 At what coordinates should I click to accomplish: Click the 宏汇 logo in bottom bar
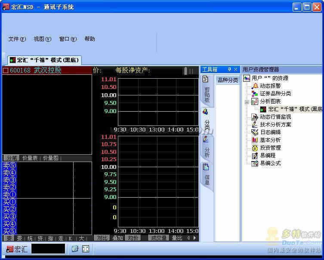(17, 249)
